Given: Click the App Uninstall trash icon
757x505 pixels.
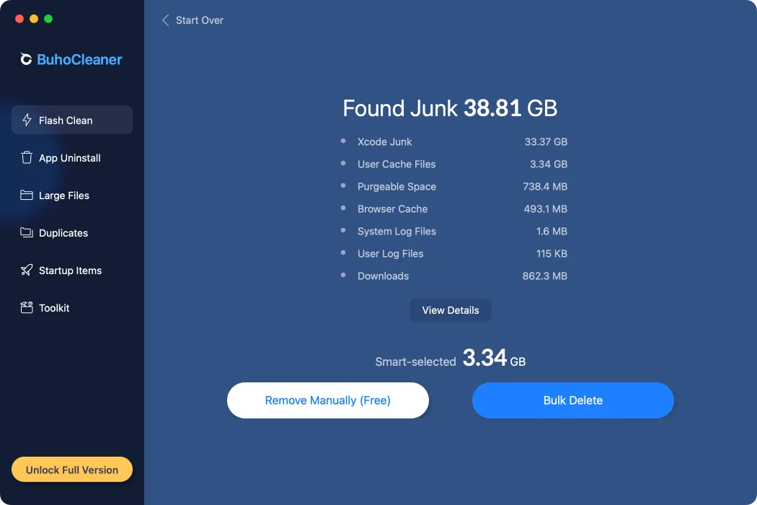Looking at the screenshot, I should (x=27, y=157).
